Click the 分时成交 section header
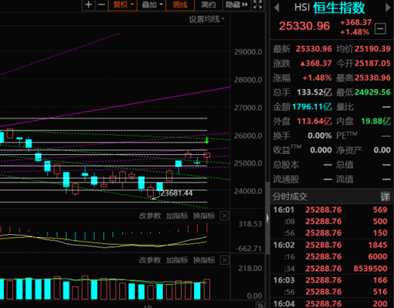 coord(290,197)
